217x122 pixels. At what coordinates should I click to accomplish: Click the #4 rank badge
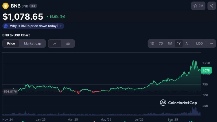tap(33, 6)
